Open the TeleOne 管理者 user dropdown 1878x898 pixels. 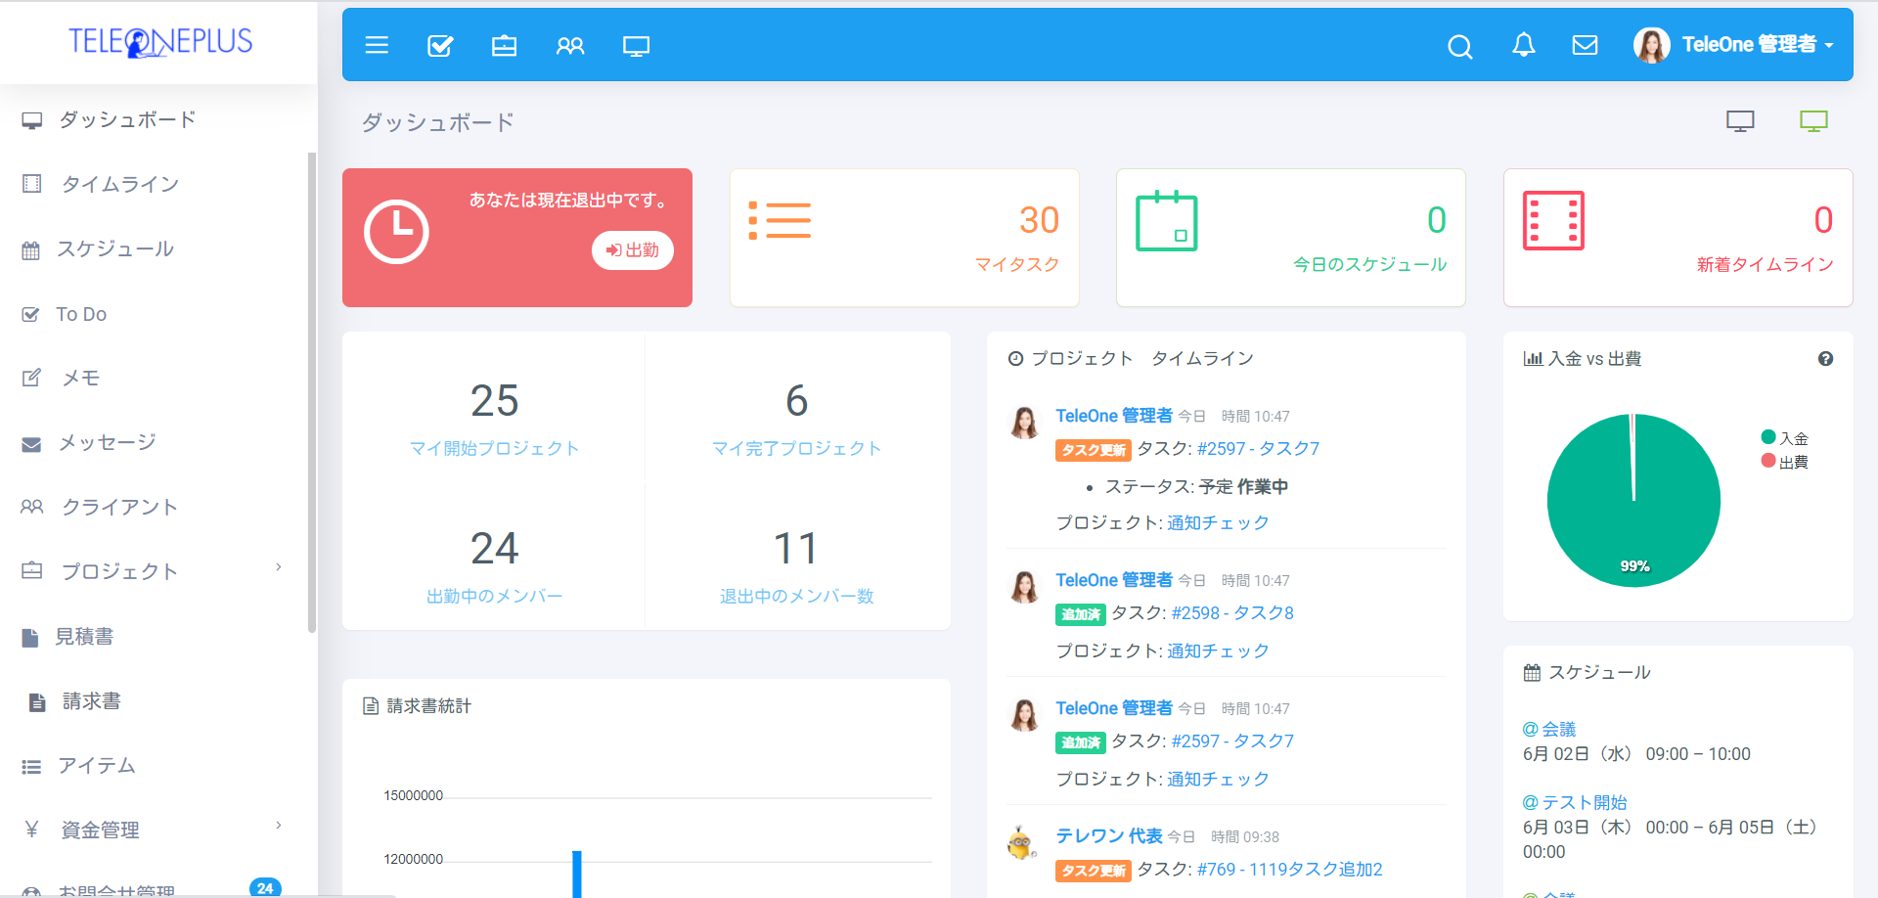pos(1757,45)
